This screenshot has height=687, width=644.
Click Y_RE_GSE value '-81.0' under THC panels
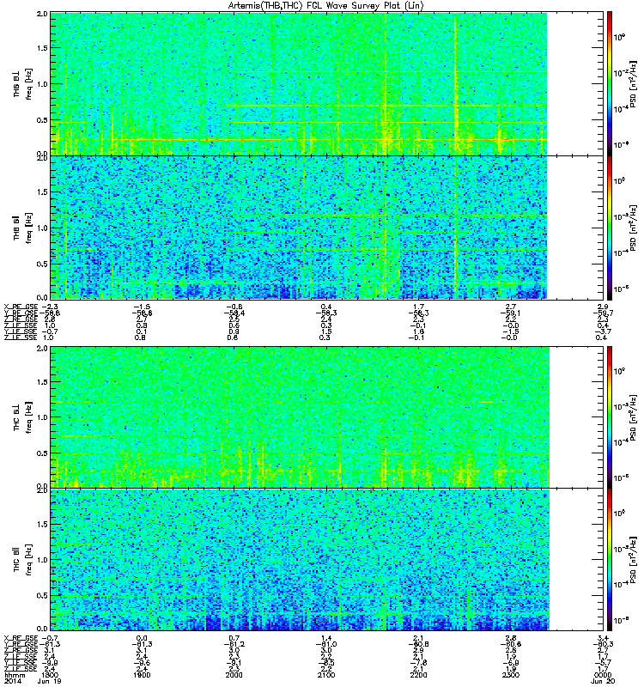click(326, 644)
